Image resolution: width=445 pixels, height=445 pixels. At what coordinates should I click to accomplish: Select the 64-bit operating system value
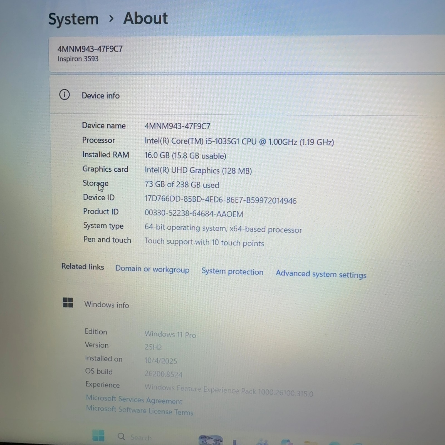pos(223,228)
